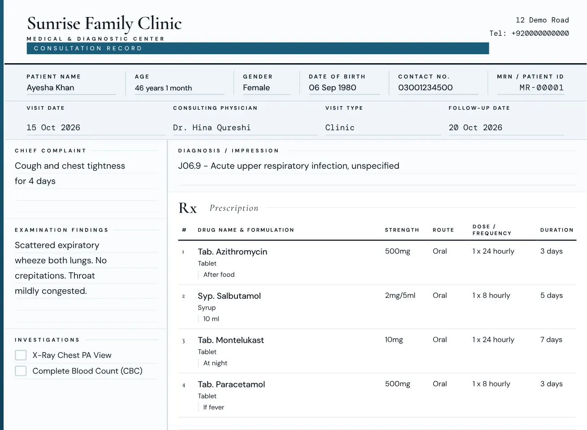Click Montelukast frequency 1 x 24 hourly

pos(493,340)
